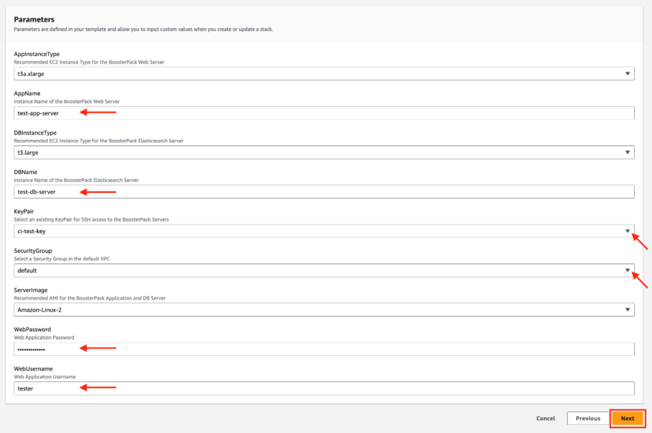Click the Parameters section heading
The image size is (652, 433).
[x=34, y=20]
